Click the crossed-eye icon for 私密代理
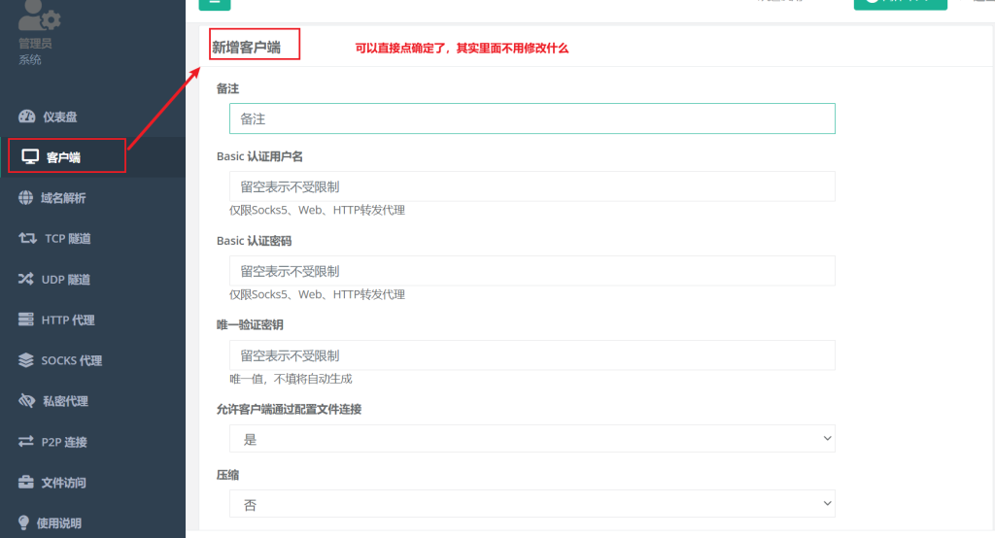 (x=26, y=400)
